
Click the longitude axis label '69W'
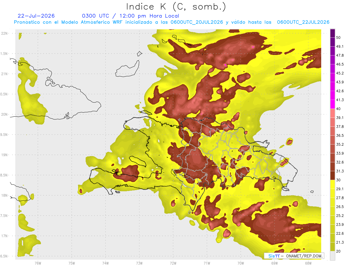274,263
